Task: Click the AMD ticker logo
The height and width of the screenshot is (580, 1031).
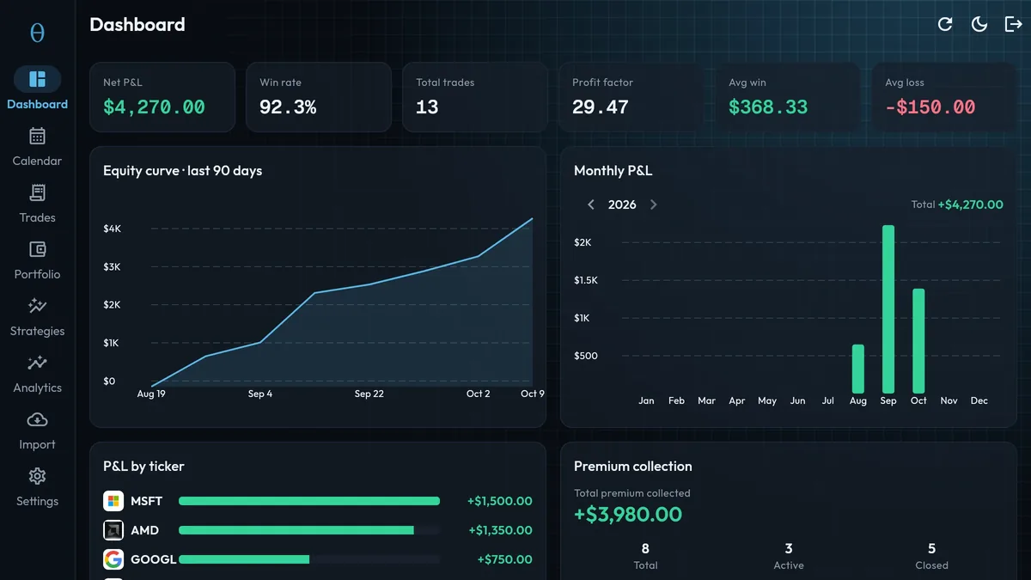Action: 113,530
